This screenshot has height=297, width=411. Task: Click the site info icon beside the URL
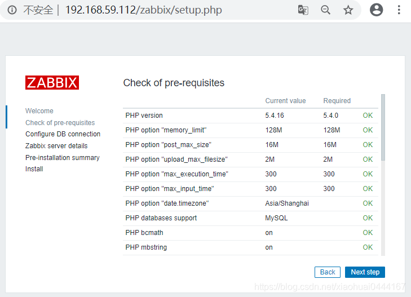click(x=12, y=10)
